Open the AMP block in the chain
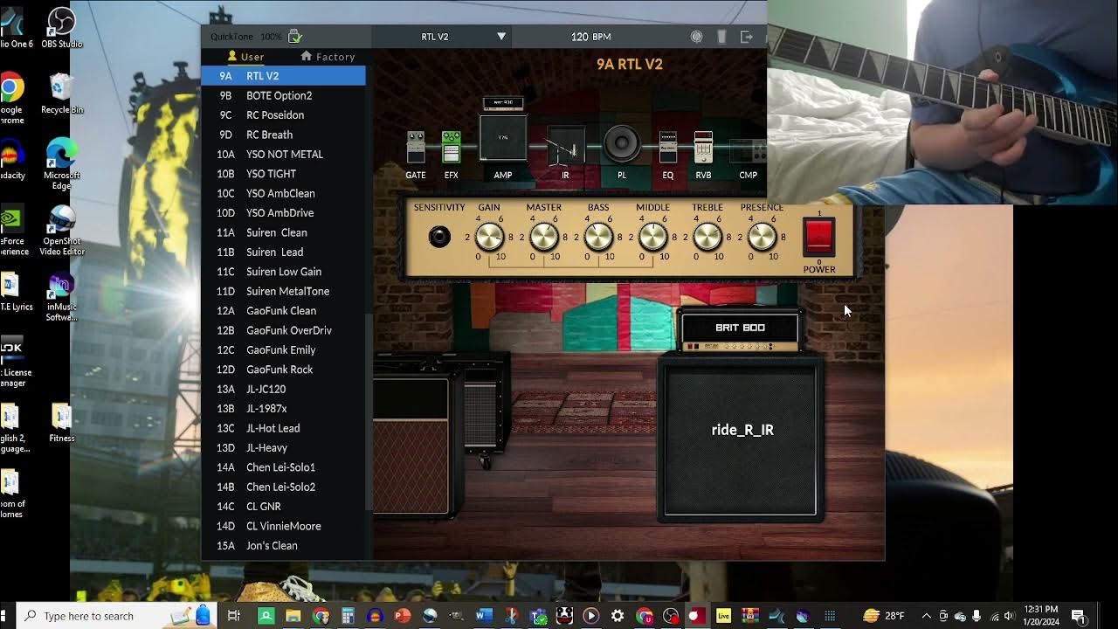The height and width of the screenshot is (629, 1118). [503, 138]
